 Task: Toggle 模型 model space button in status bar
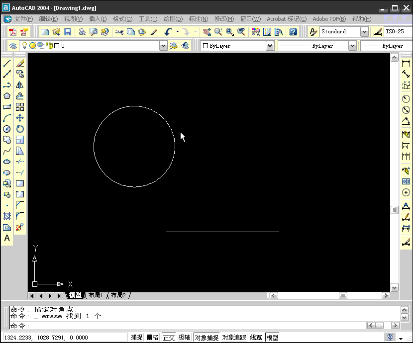(x=272, y=337)
